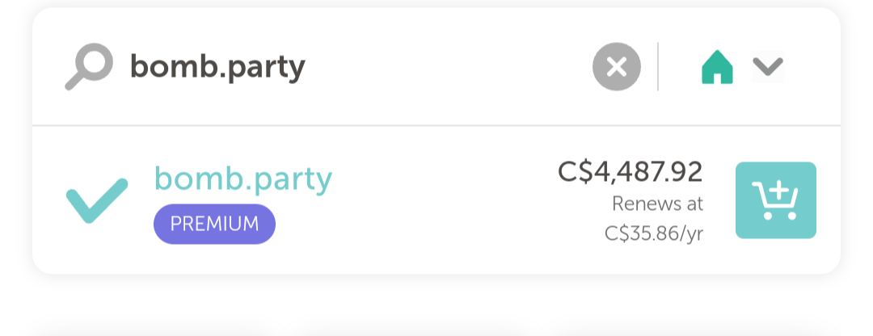Open the bomb.party domain result link
Screen dimensions: 873x336
[242, 178]
